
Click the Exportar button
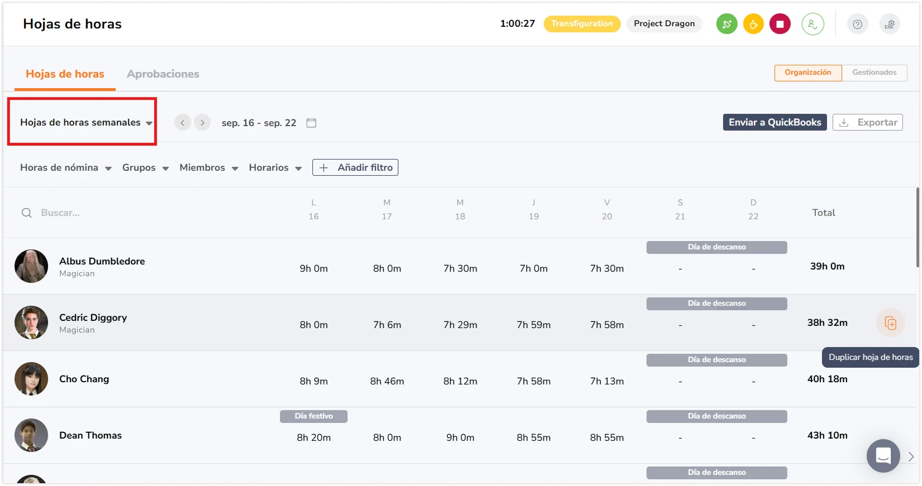pyautogui.click(x=868, y=122)
